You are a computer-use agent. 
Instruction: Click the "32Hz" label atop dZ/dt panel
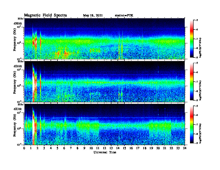click(x=21, y=104)
